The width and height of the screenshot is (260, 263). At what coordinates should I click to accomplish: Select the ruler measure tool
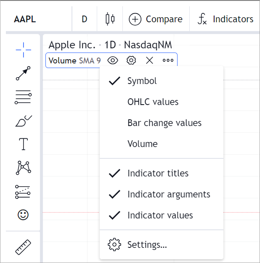point(23,247)
